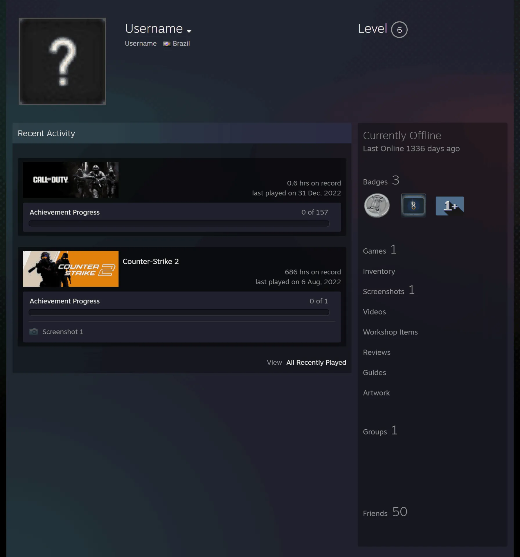The height and width of the screenshot is (557, 520).
Task: Click the Screenshot camera icon
Action: [34, 332]
